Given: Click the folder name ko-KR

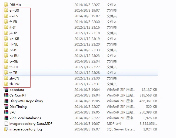Looking at the screenshot, I should tap(14, 39).
